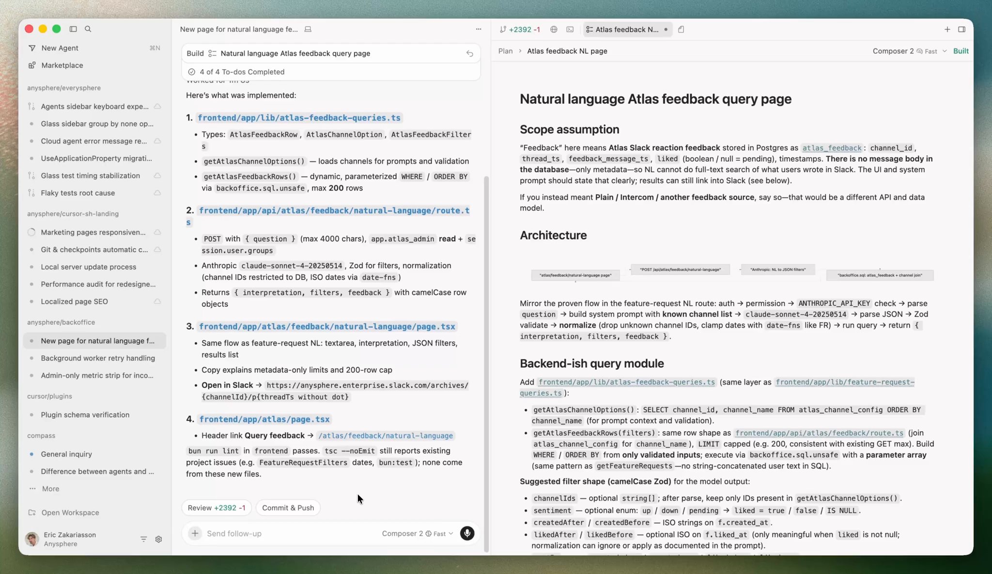Open frontend/app/atlas/page.tsx file link
992x574 pixels.
tap(264, 419)
